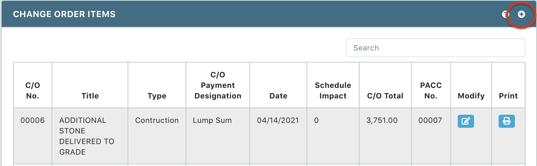The image size is (537, 166).
Task: Select the PACC number 00007 cell
Action: tap(431, 120)
